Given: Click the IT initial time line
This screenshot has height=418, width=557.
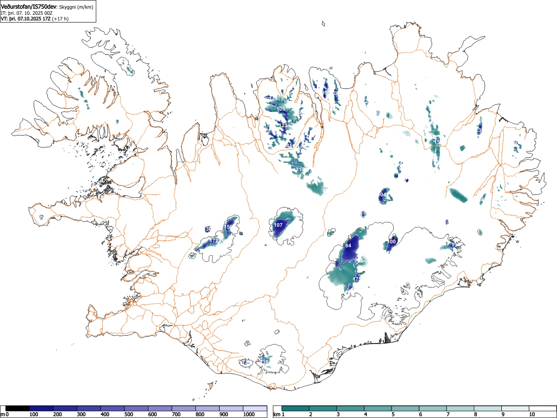Looking at the screenshot, I should pos(27,13).
